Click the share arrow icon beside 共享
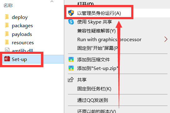 (x=71, y=80)
